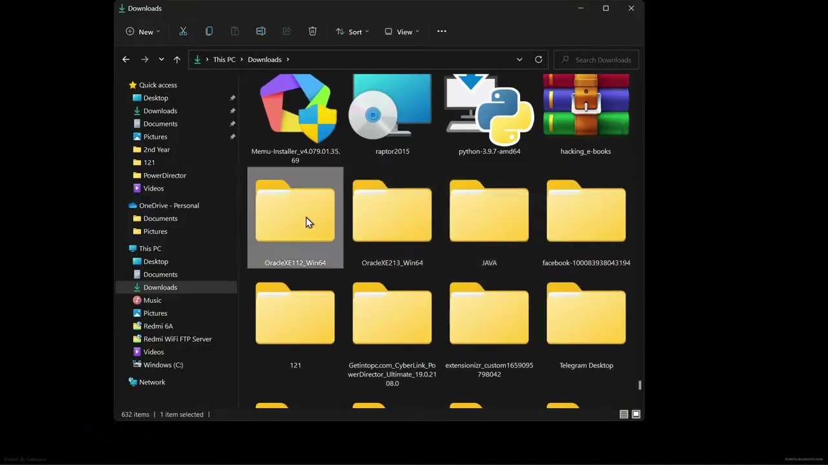Switch to large thumbnails view in status bar
The image size is (828, 465).
click(636, 415)
